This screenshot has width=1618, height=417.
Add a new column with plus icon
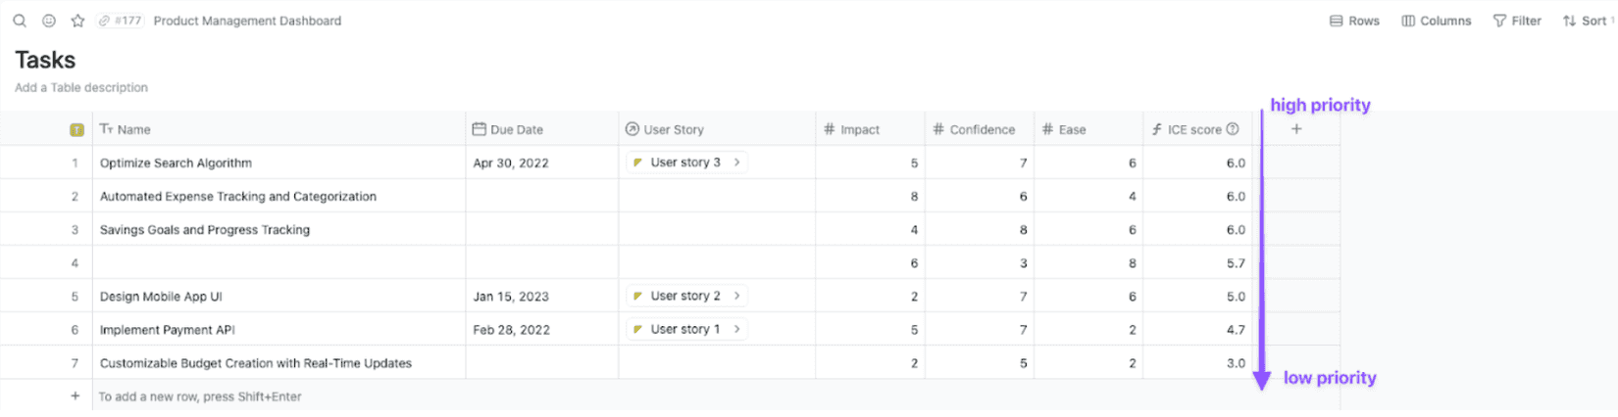1296,129
